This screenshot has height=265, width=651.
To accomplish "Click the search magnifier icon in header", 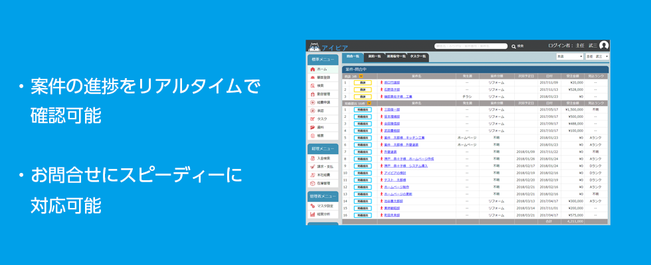I will 513,46.
